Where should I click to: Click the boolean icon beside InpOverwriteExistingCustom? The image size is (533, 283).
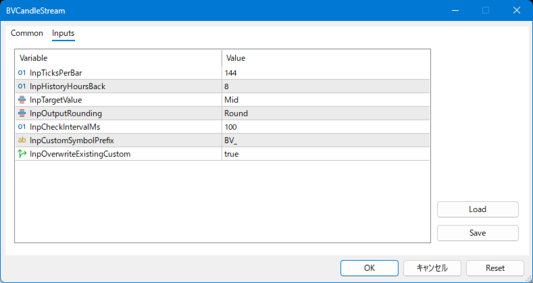pos(22,154)
